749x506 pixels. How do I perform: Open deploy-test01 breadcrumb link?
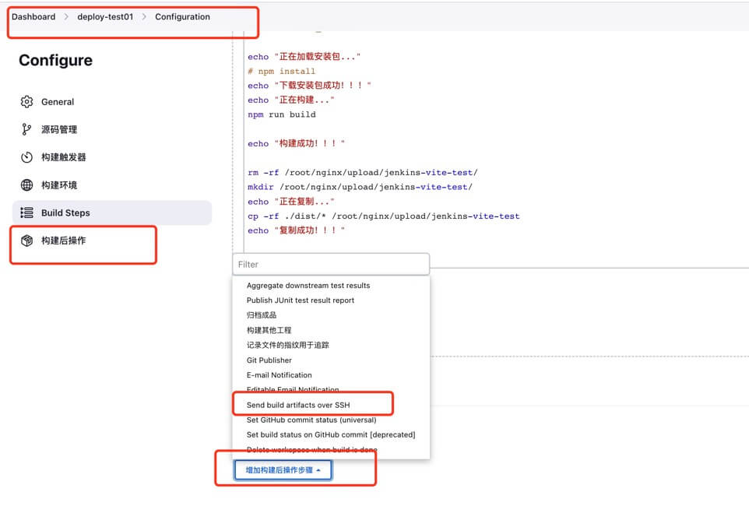click(105, 16)
